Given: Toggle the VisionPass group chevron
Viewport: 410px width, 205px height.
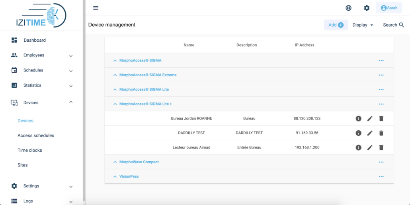Looking at the screenshot, I should click(x=115, y=176).
